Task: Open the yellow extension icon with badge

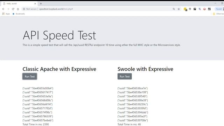Action: pos(185,9)
